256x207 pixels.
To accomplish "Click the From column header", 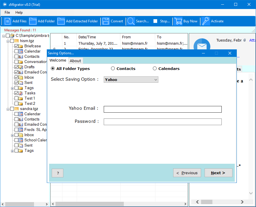I will point(137,37).
